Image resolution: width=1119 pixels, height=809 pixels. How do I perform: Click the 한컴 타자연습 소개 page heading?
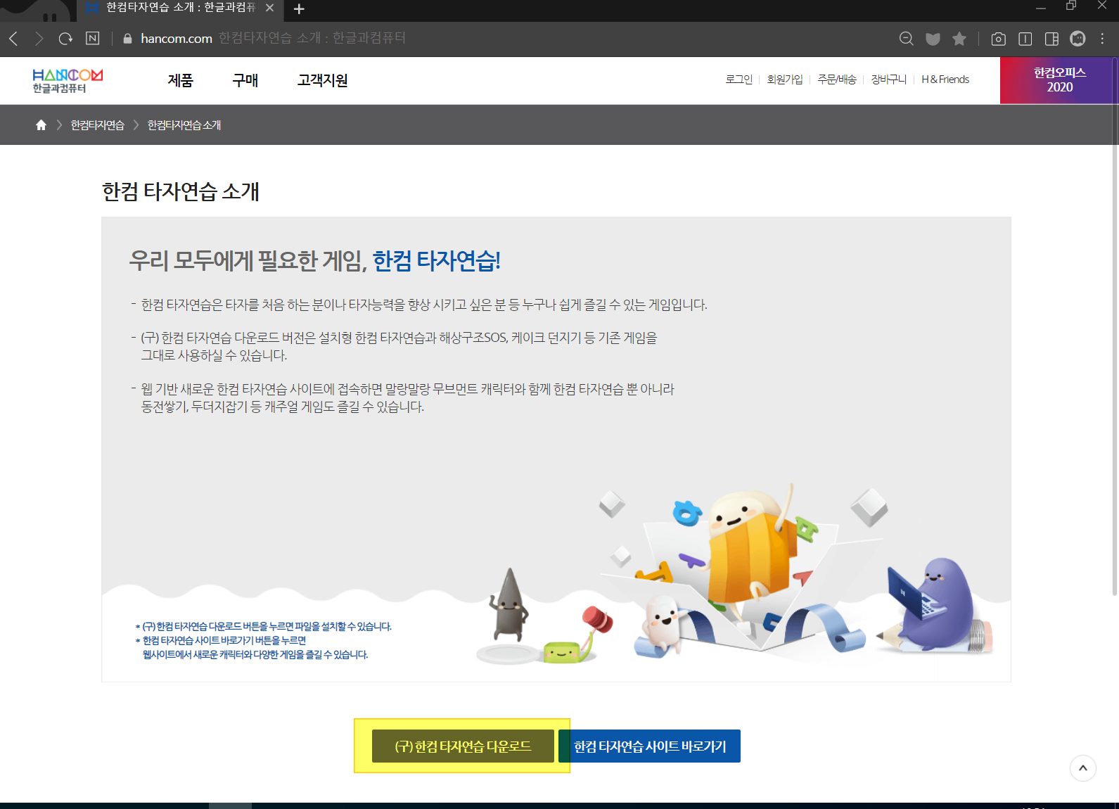tap(181, 191)
